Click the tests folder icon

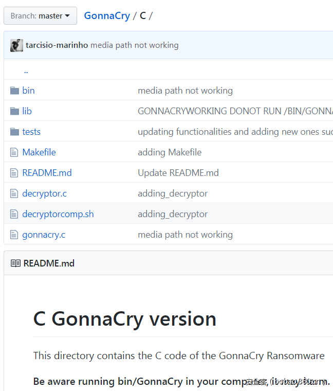click(14, 132)
